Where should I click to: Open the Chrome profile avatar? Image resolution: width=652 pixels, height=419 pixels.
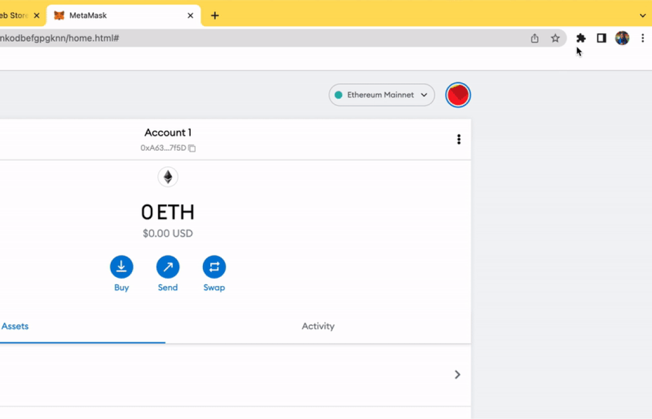tap(622, 38)
